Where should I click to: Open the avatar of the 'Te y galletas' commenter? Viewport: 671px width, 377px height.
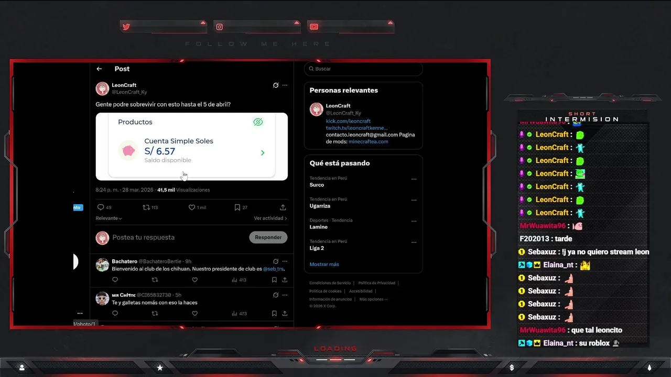(102, 298)
